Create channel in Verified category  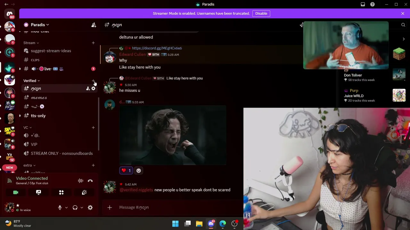point(93,81)
